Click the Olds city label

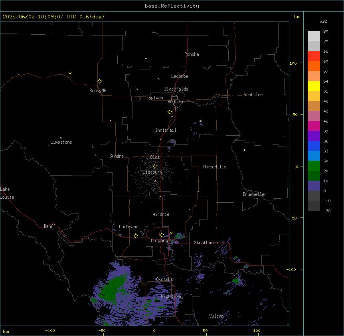click(155, 157)
